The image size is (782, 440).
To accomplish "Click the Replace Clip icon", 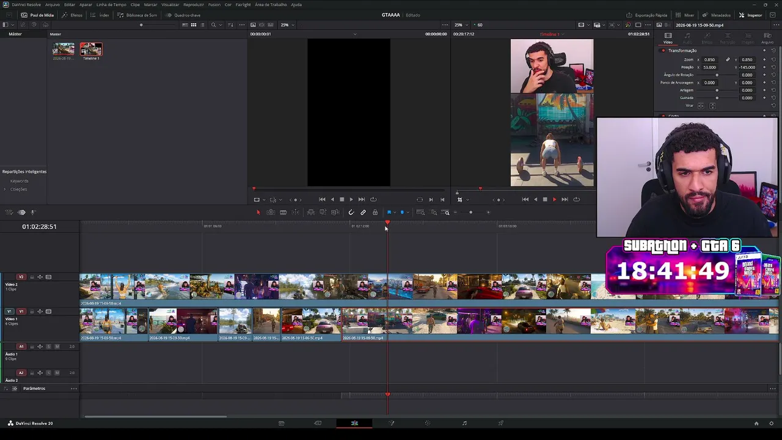I will click(335, 212).
